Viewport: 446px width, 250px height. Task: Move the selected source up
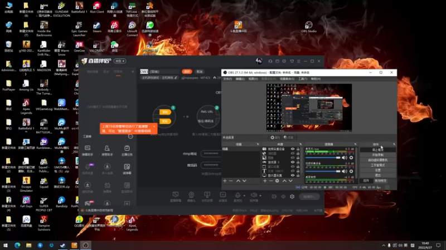coord(284,181)
